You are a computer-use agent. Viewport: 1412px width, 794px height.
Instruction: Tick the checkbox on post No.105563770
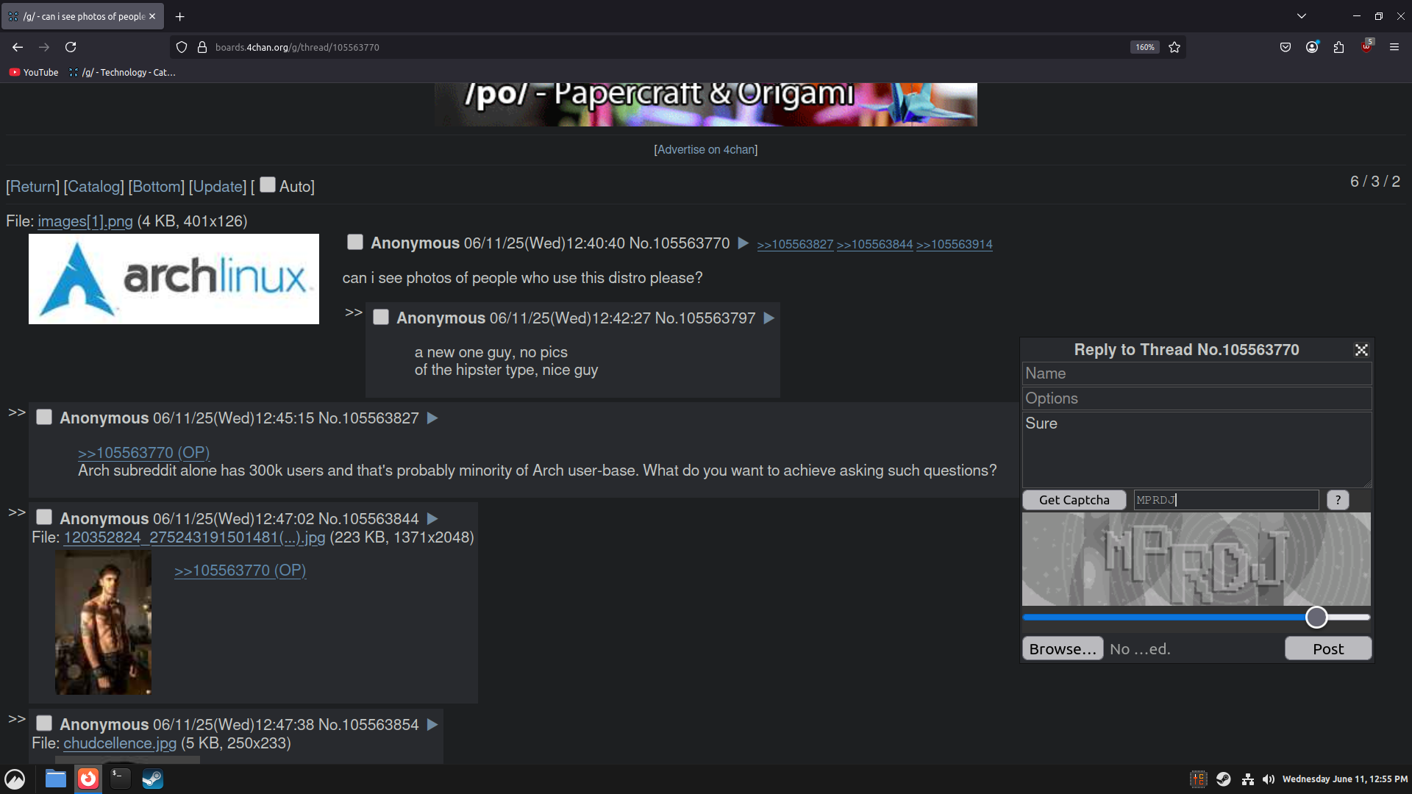tap(355, 242)
